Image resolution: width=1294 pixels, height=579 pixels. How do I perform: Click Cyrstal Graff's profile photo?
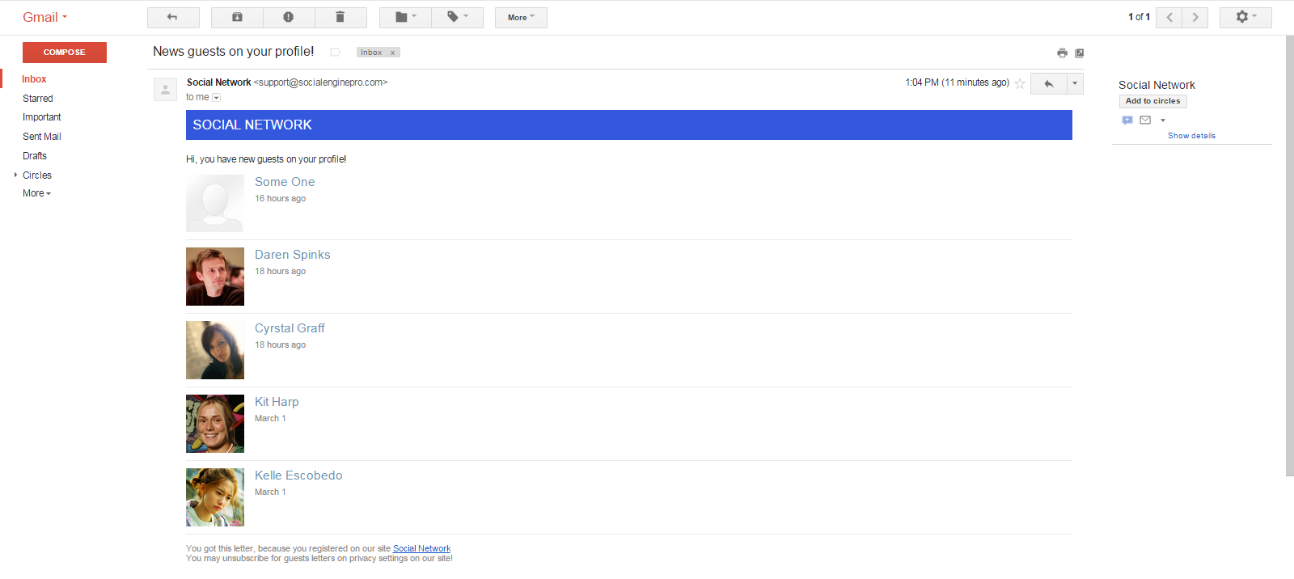(x=215, y=350)
